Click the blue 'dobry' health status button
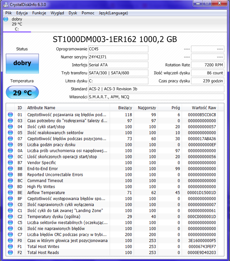230x261 pixels. 22,63
